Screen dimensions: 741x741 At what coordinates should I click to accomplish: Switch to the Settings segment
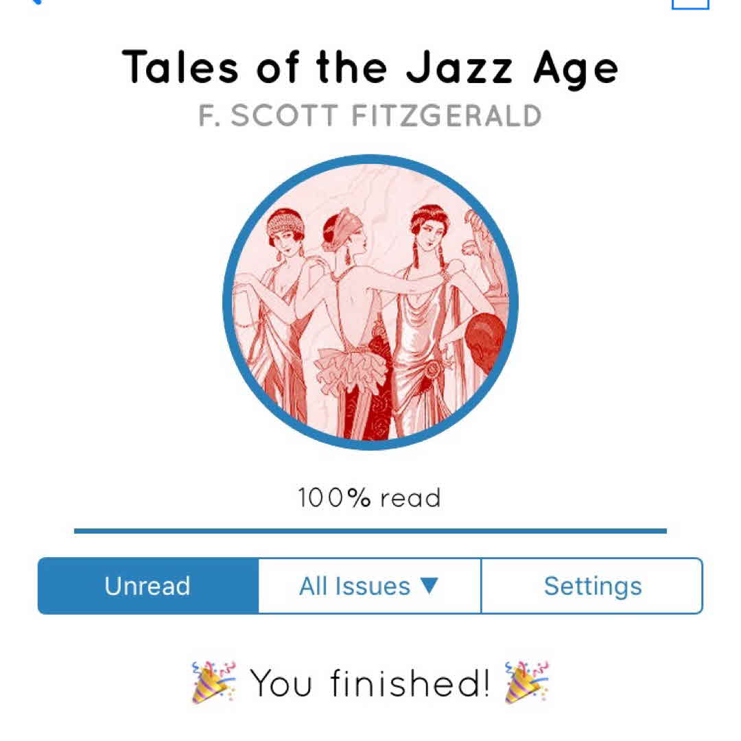tap(592, 586)
